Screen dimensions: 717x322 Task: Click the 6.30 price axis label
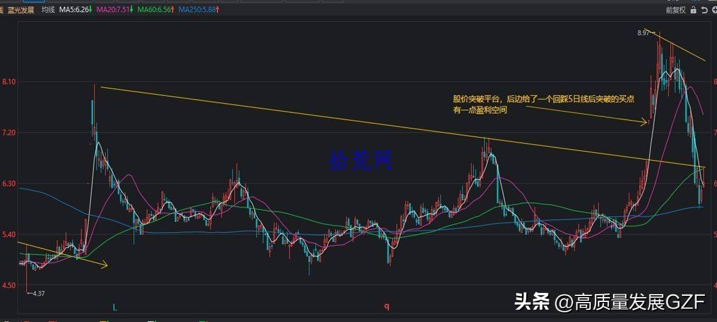tap(9, 183)
